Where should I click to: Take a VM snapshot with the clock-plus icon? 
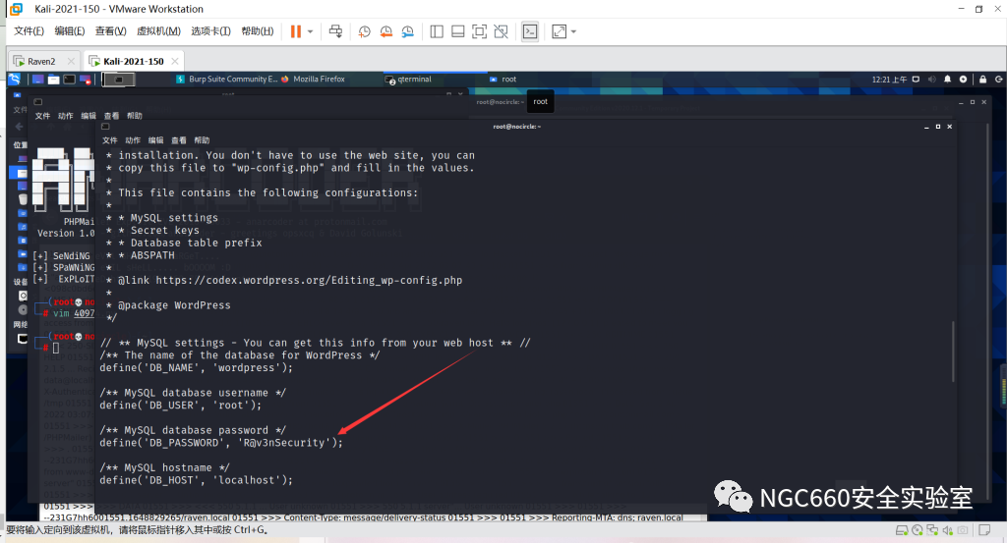(x=364, y=31)
